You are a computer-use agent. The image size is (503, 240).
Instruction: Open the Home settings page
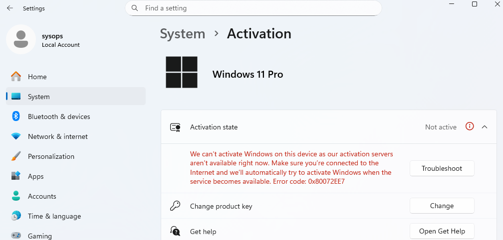coord(37,77)
